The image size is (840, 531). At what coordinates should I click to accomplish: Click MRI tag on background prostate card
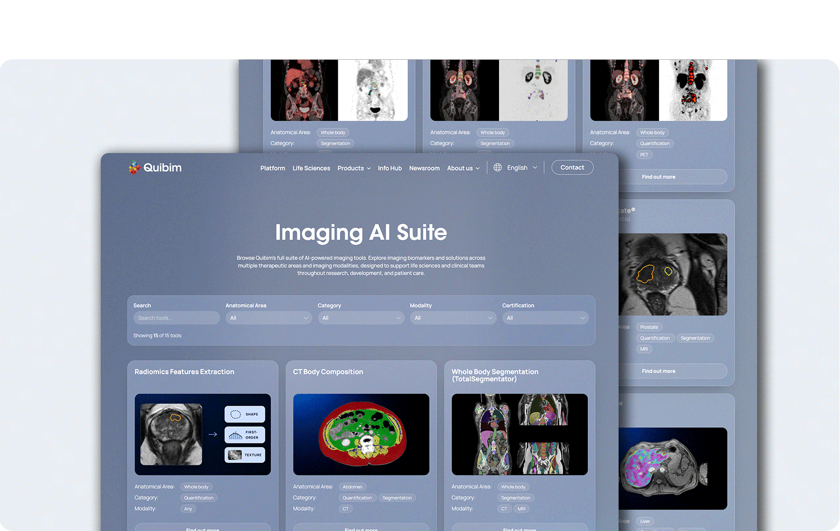(644, 349)
